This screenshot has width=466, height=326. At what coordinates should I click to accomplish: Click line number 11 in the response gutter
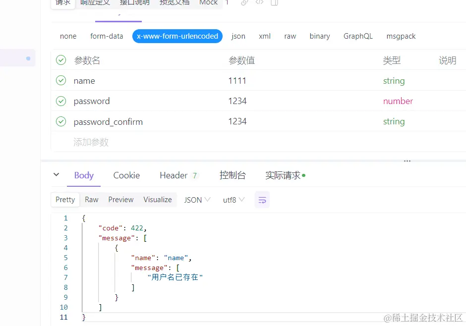[x=64, y=317]
